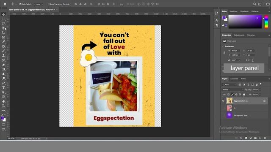The image size is (271, 152).
Task: Add layer style with fx icon
Action: [x=241, y=138]
